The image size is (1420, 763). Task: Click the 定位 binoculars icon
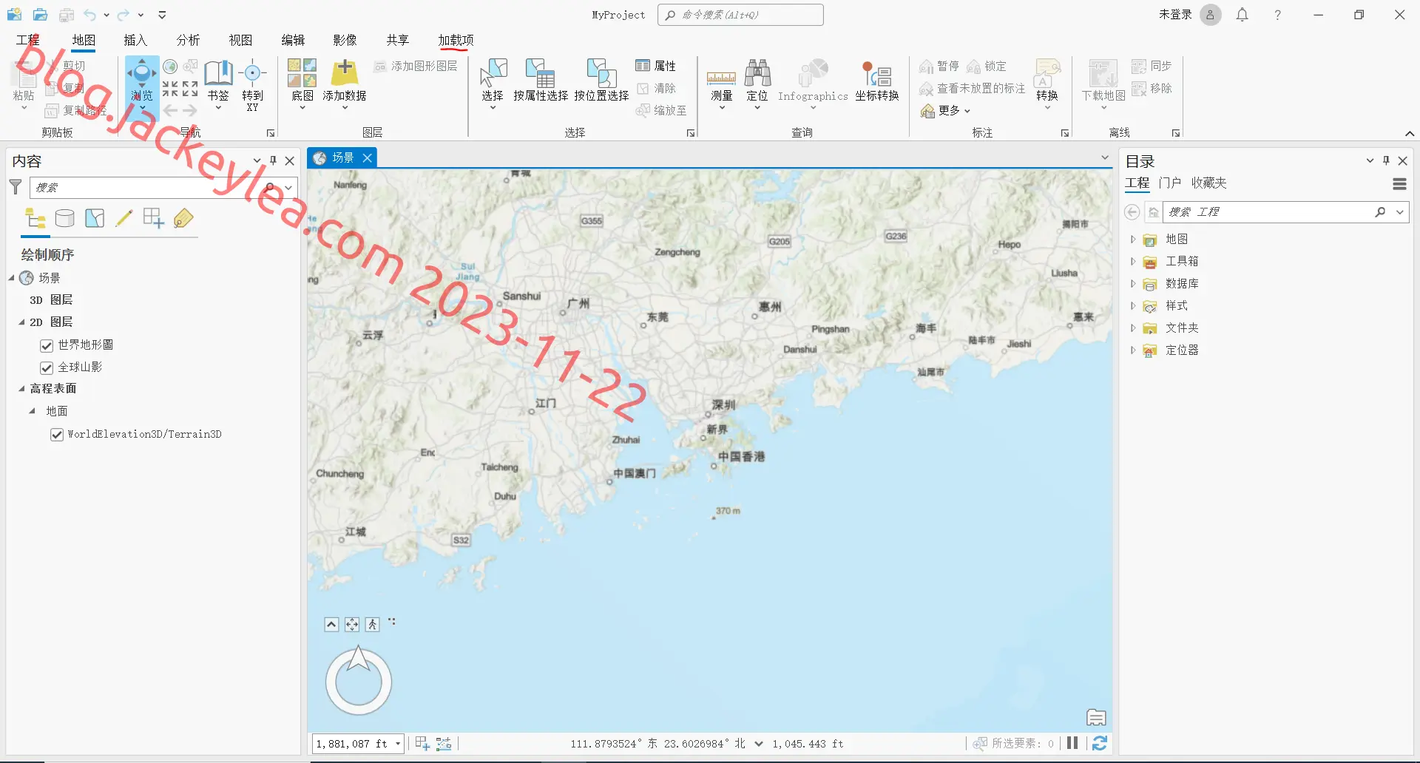757,74
